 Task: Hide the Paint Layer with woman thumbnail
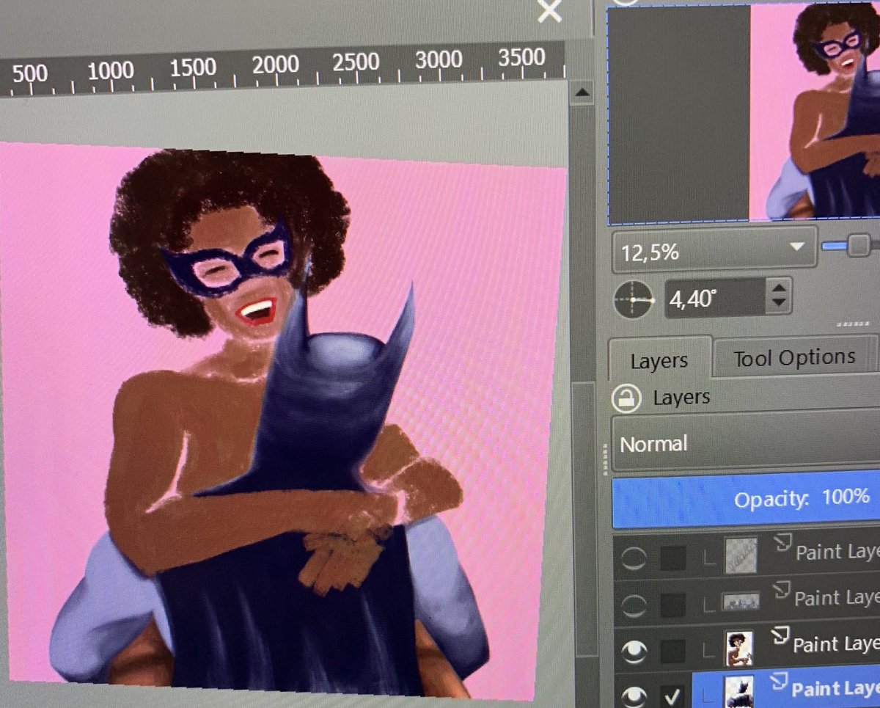(634, 650)
